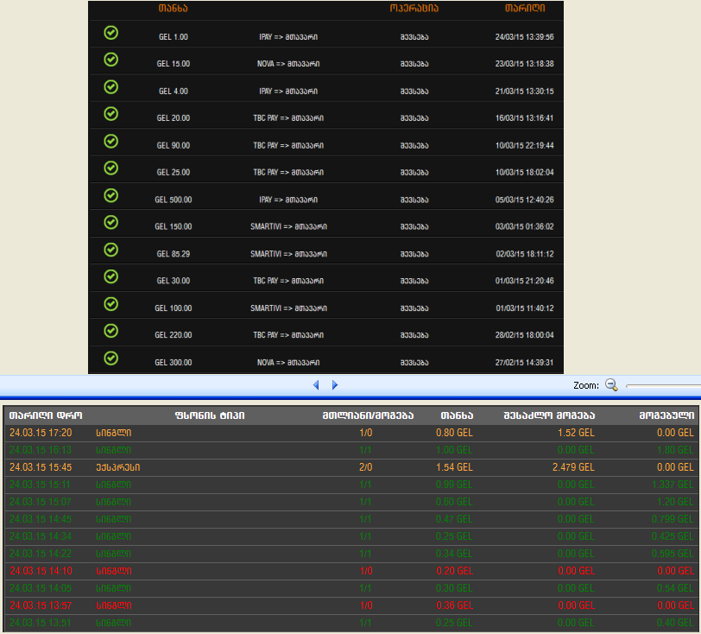Click the green check icon for GEL 500.00
The image size is (701, 634).
click(111, 195)
